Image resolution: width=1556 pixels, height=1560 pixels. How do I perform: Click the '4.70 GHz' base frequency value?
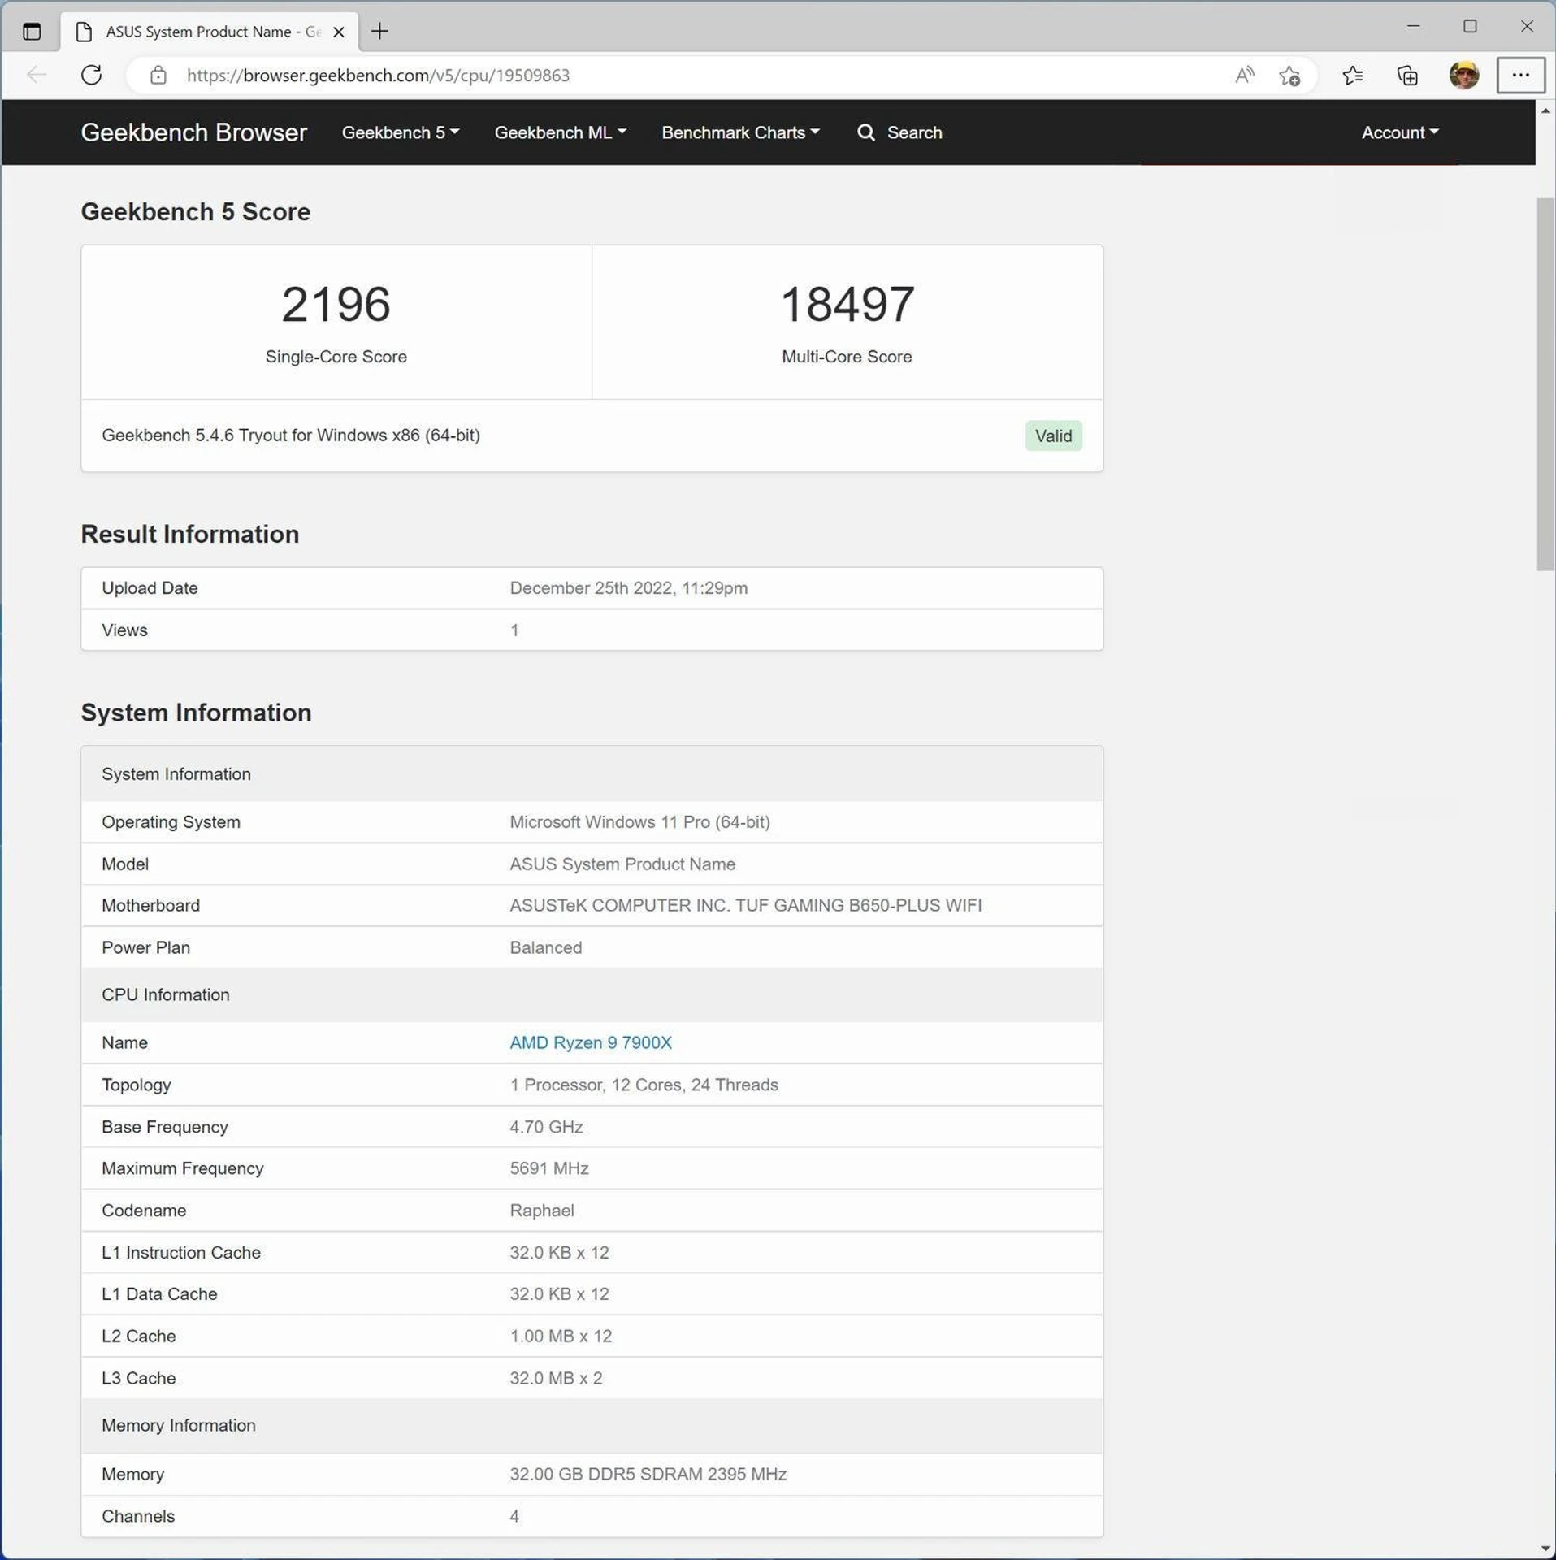pyautogui.click(x=546, y=1128)
